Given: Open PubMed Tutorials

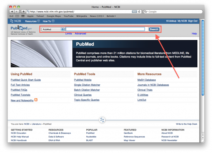Looking at the screenshot, I should pyautogui.click(x=20, y=95).
